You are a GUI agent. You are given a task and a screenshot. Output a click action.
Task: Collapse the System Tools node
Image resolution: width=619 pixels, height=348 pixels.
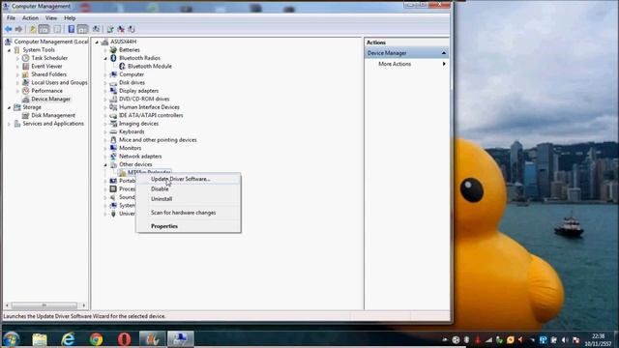pyautogui.click(x=9, y=50)
